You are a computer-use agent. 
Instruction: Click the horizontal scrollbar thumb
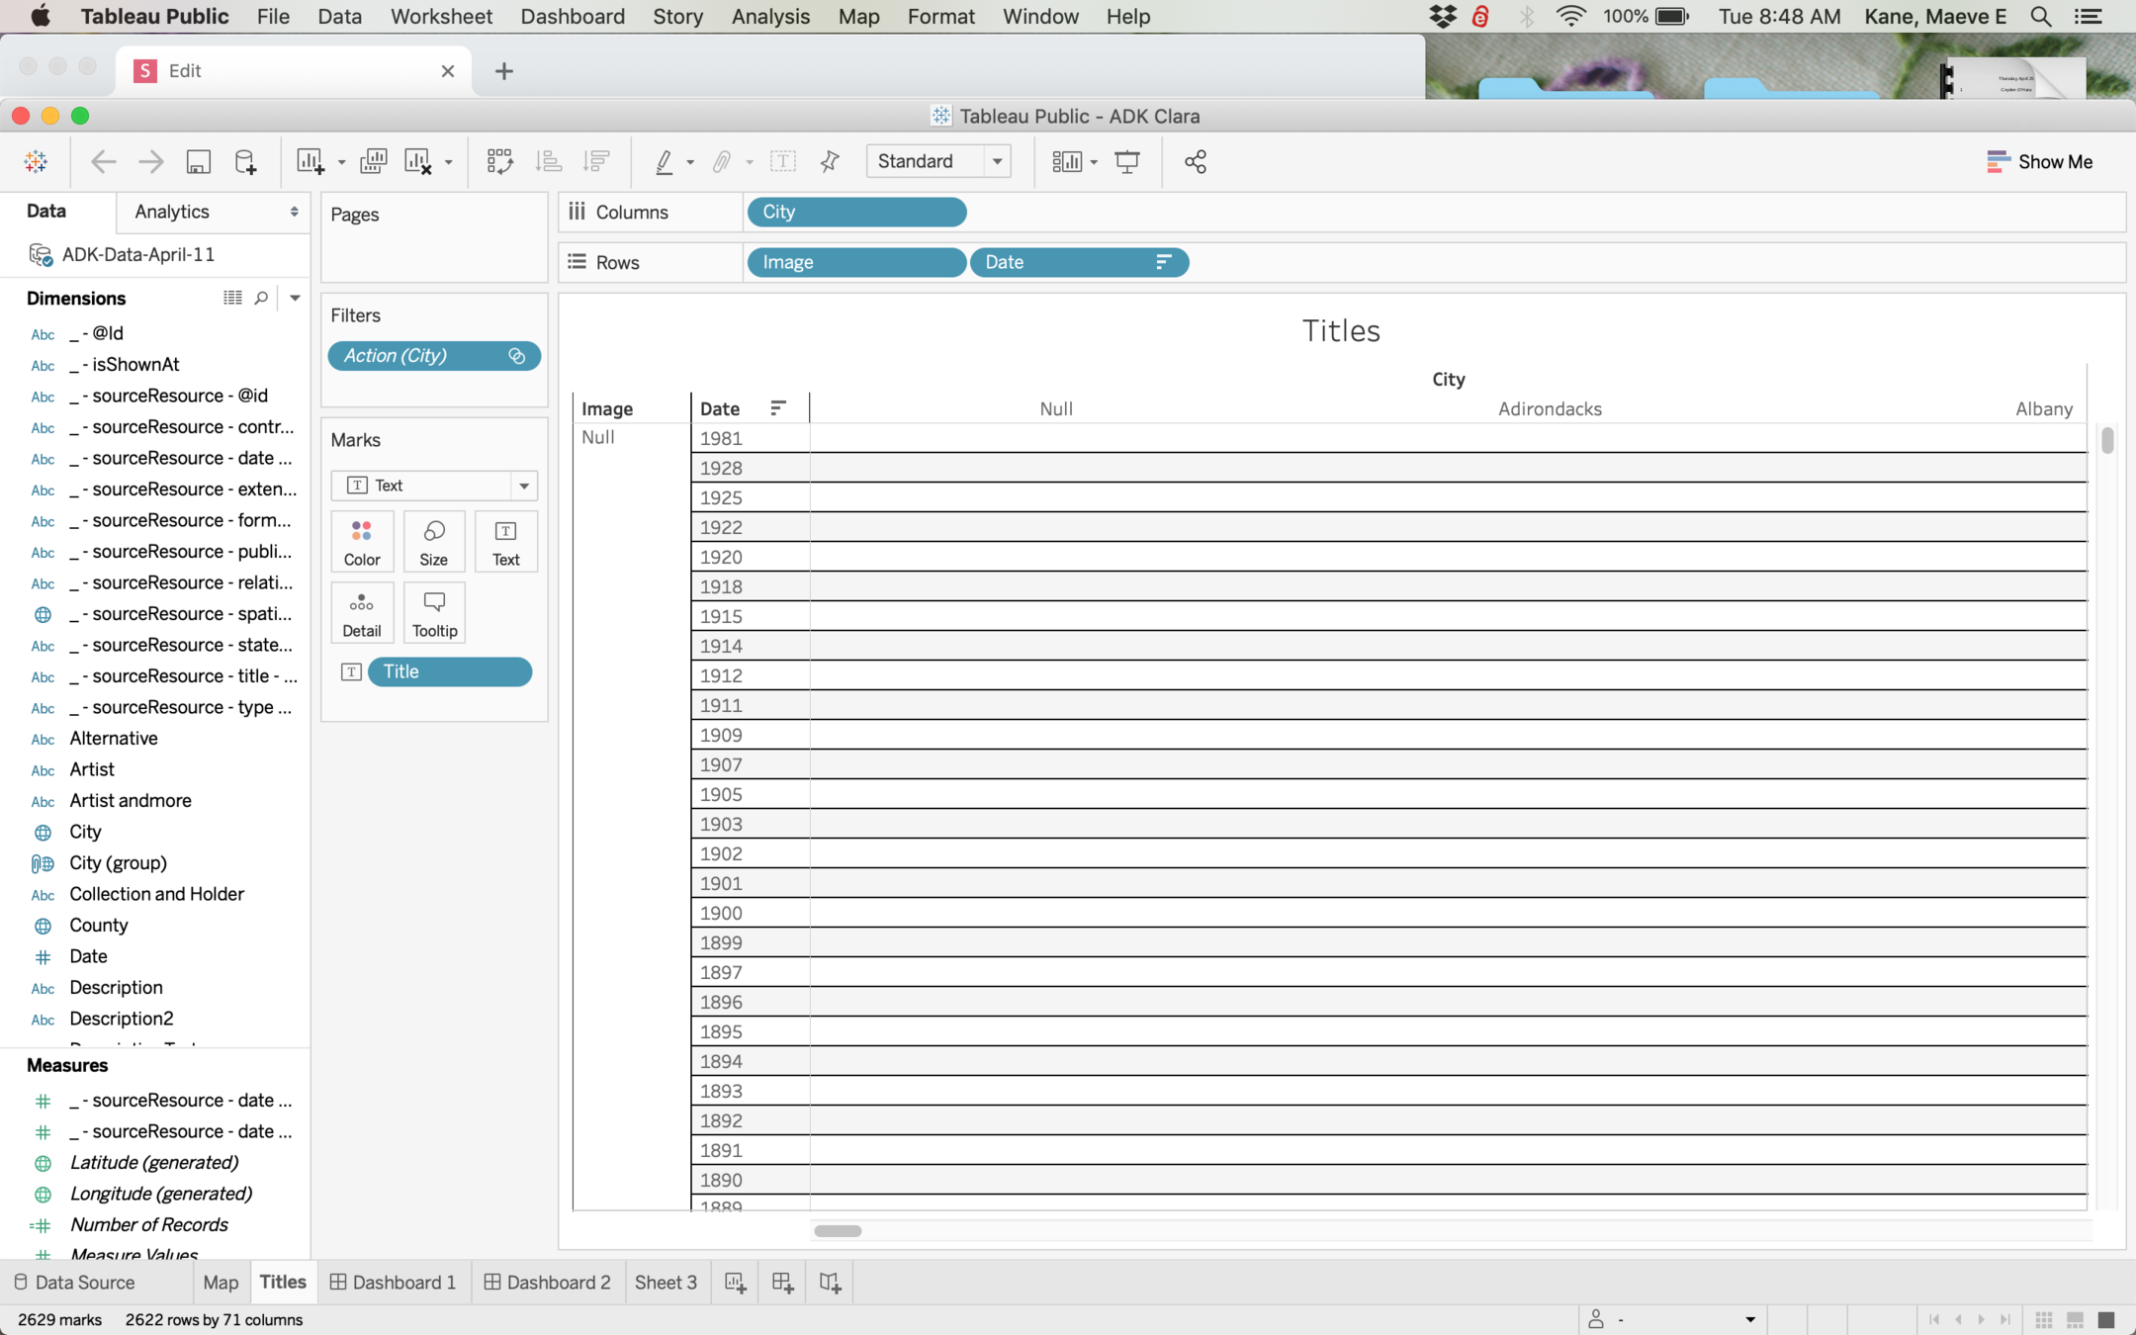tap(838, 1231)
